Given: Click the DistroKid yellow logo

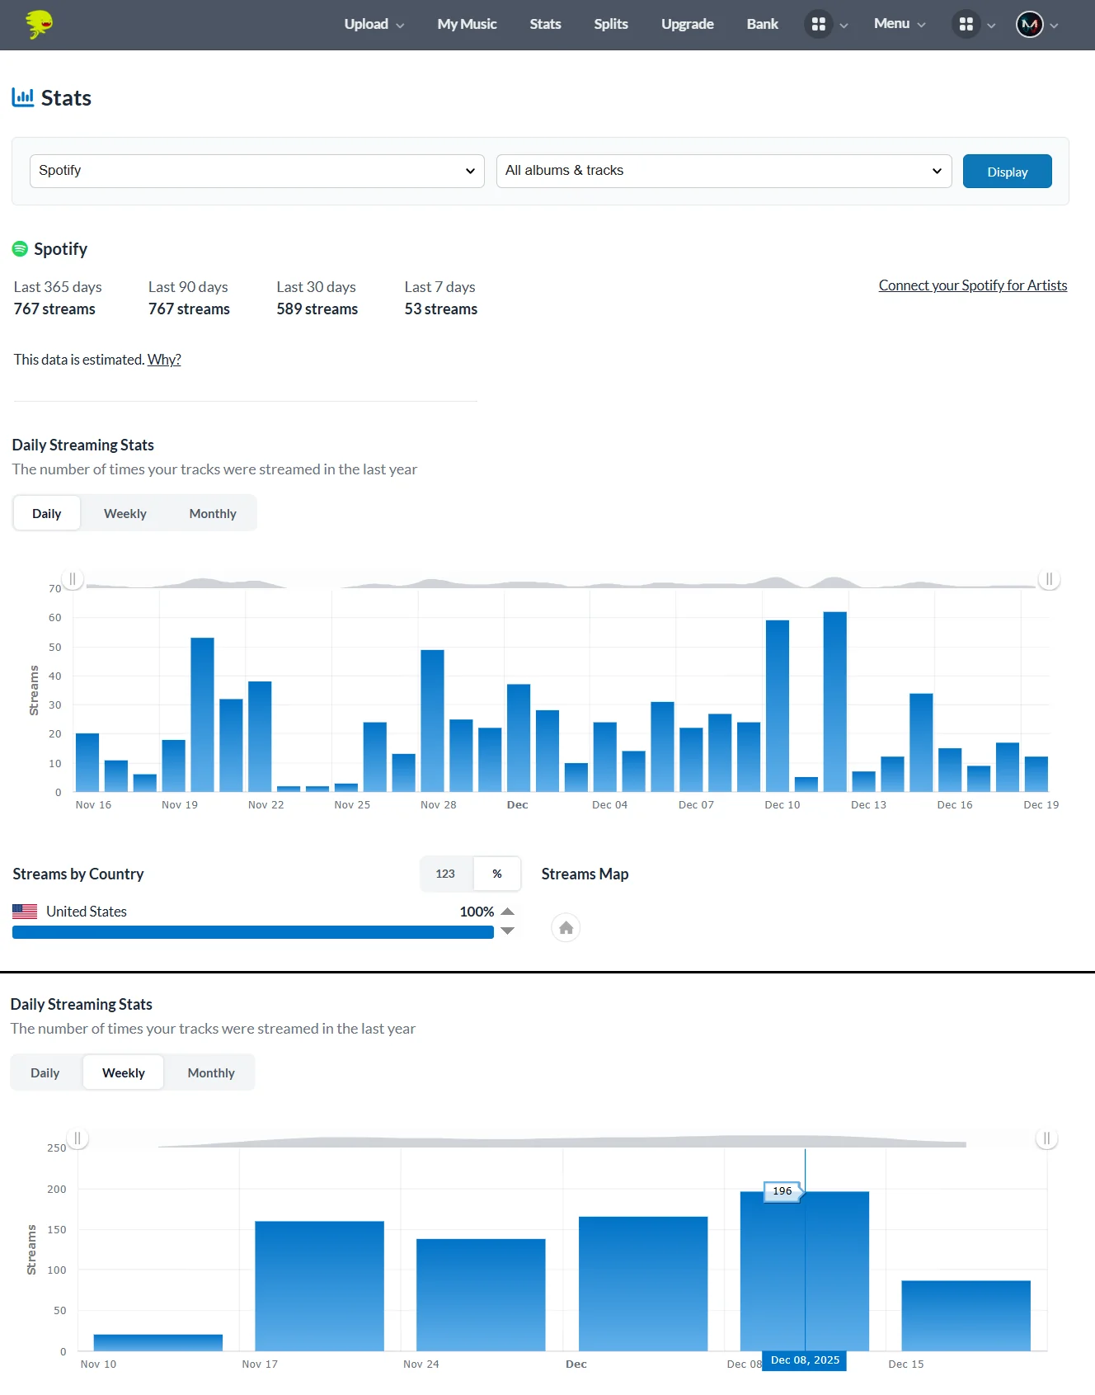Looking at the screenshot, I should point(39,25).
